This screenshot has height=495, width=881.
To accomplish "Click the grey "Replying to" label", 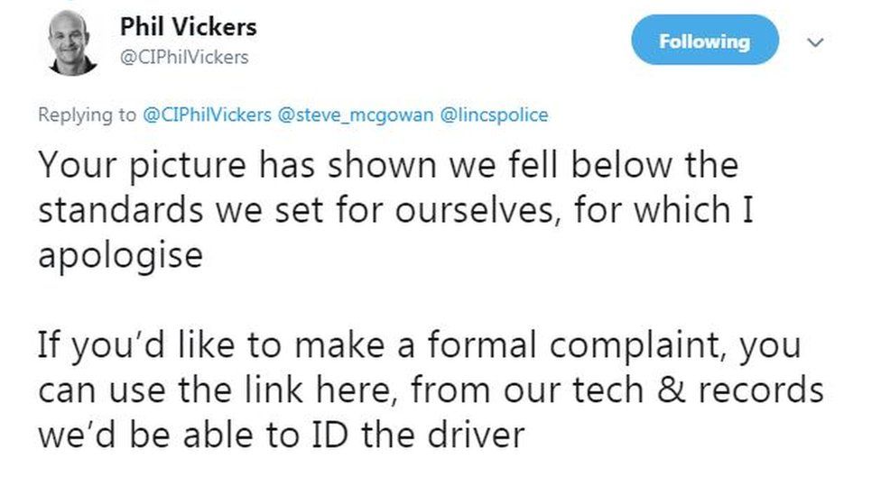I will (88, 115).
